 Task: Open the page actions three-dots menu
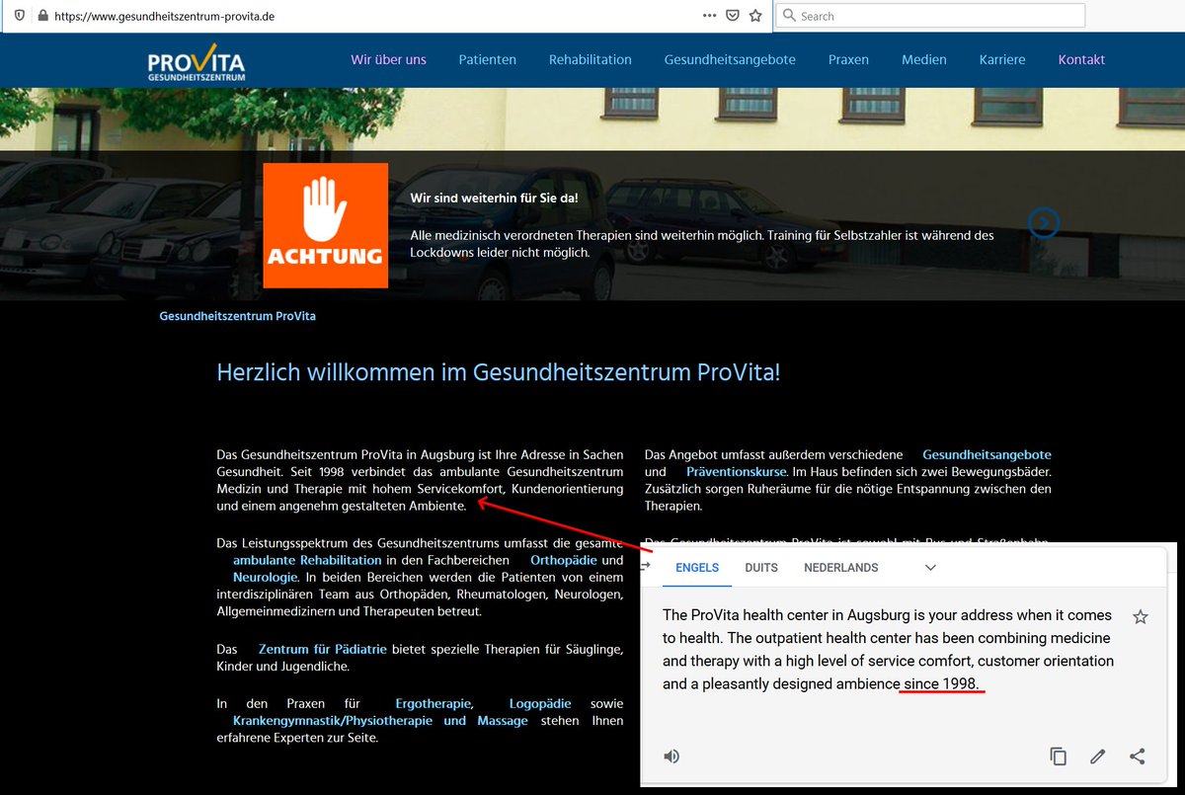710,16
